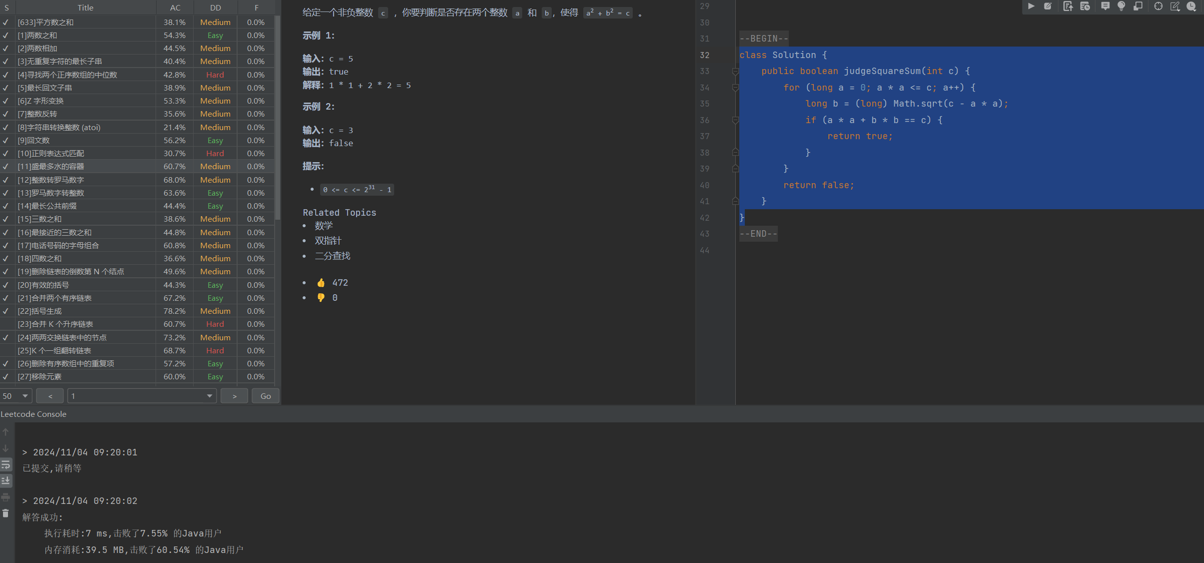This screenshot has width=1204, height=563.
Task: Collapse the if block fold marker line 36
Action: (x=735, y=120)
